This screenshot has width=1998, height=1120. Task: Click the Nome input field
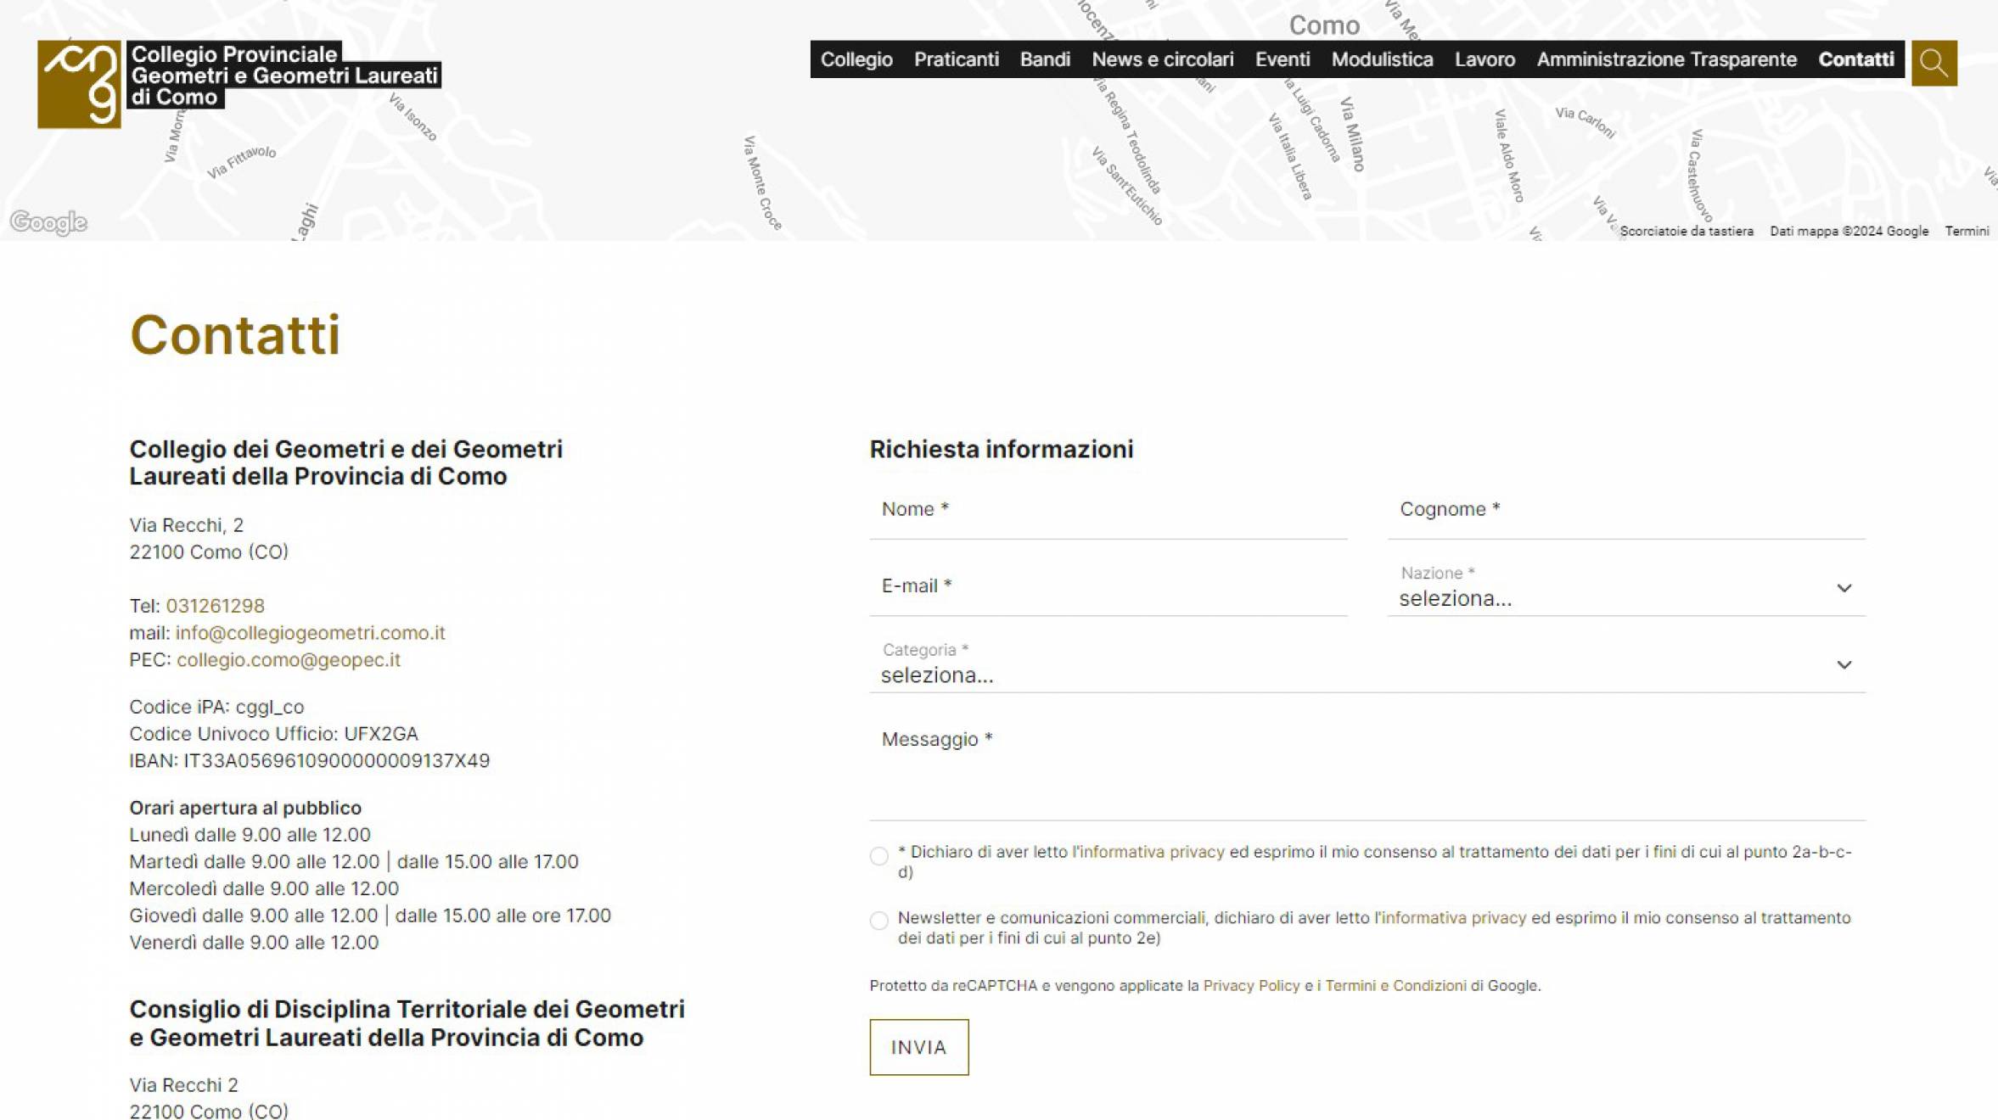(x=1108, y=510)
